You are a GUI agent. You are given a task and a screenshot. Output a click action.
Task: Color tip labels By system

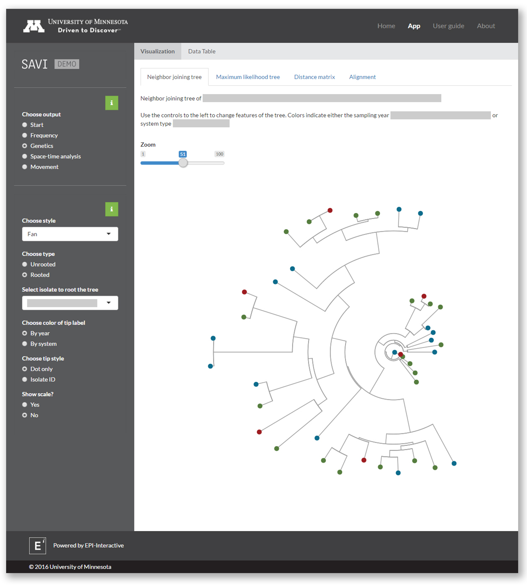click(24, 344)
